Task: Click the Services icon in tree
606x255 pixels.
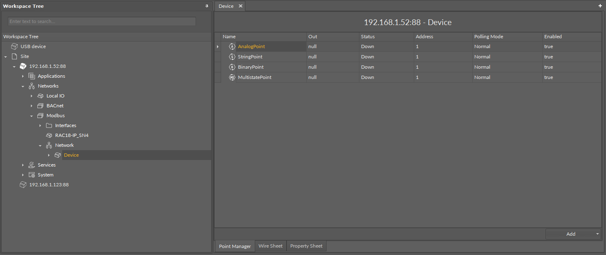Action: pyautogui.click(x=32, y=165)
